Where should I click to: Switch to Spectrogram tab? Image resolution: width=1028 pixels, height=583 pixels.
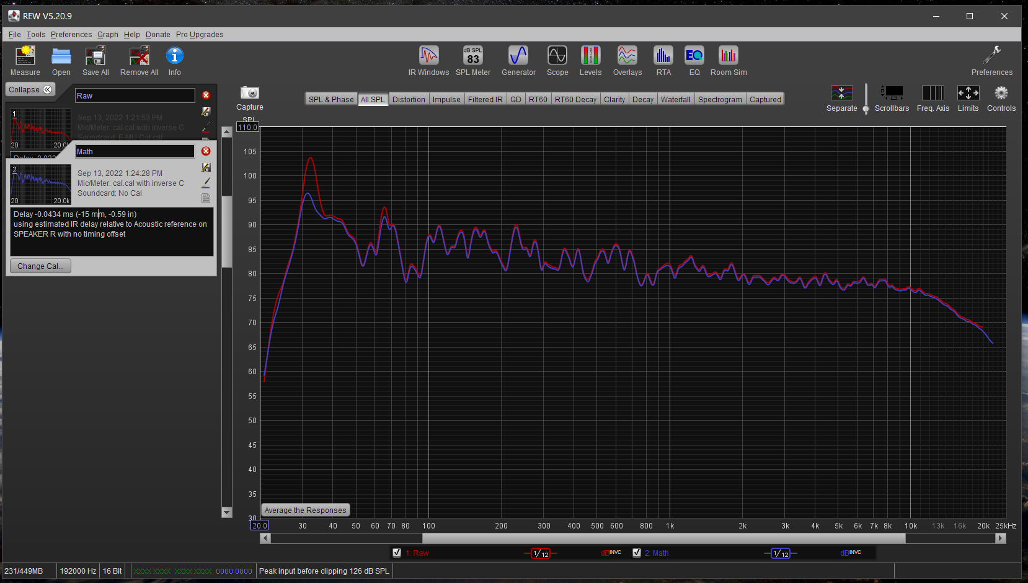coord(720,99)
